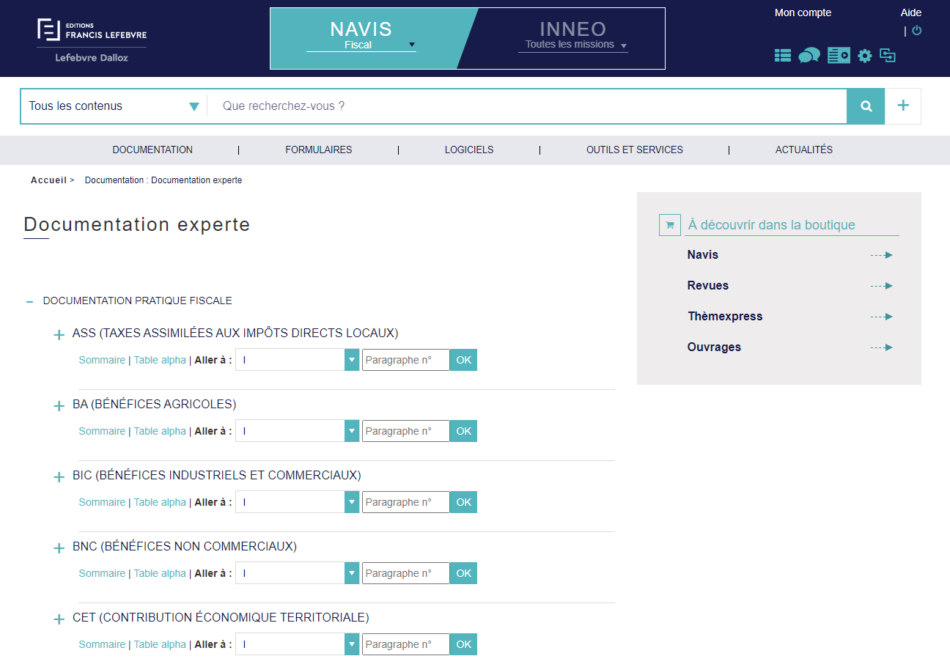950x667 pixels.
Task: Open Mon compte
Action: tap(803, 12)
